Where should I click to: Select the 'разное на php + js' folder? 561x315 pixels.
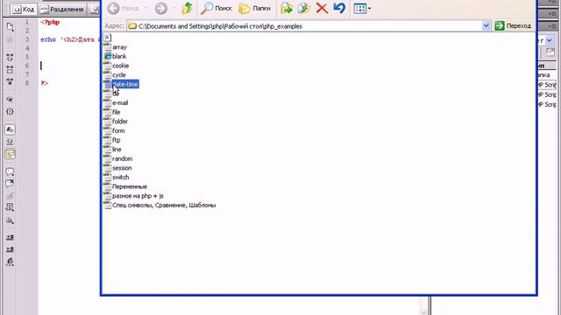(x=133, y=196)
